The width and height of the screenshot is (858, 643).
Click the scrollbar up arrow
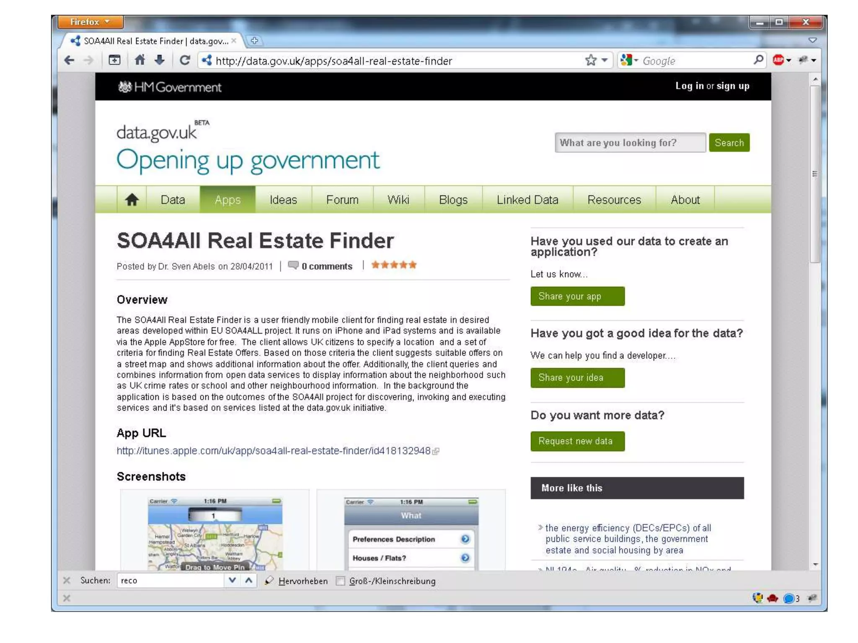tap(815, 79)
